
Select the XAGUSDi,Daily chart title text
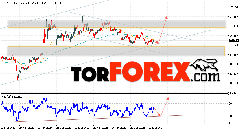[x=14, y=3]
